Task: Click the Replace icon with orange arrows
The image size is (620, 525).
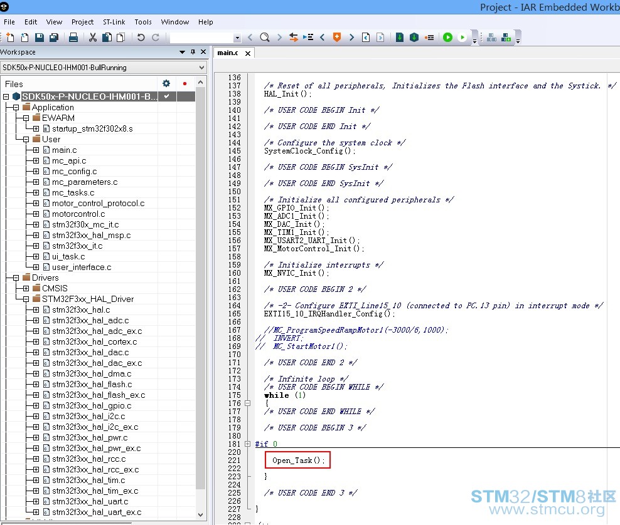Action: [x=294, y=38]
